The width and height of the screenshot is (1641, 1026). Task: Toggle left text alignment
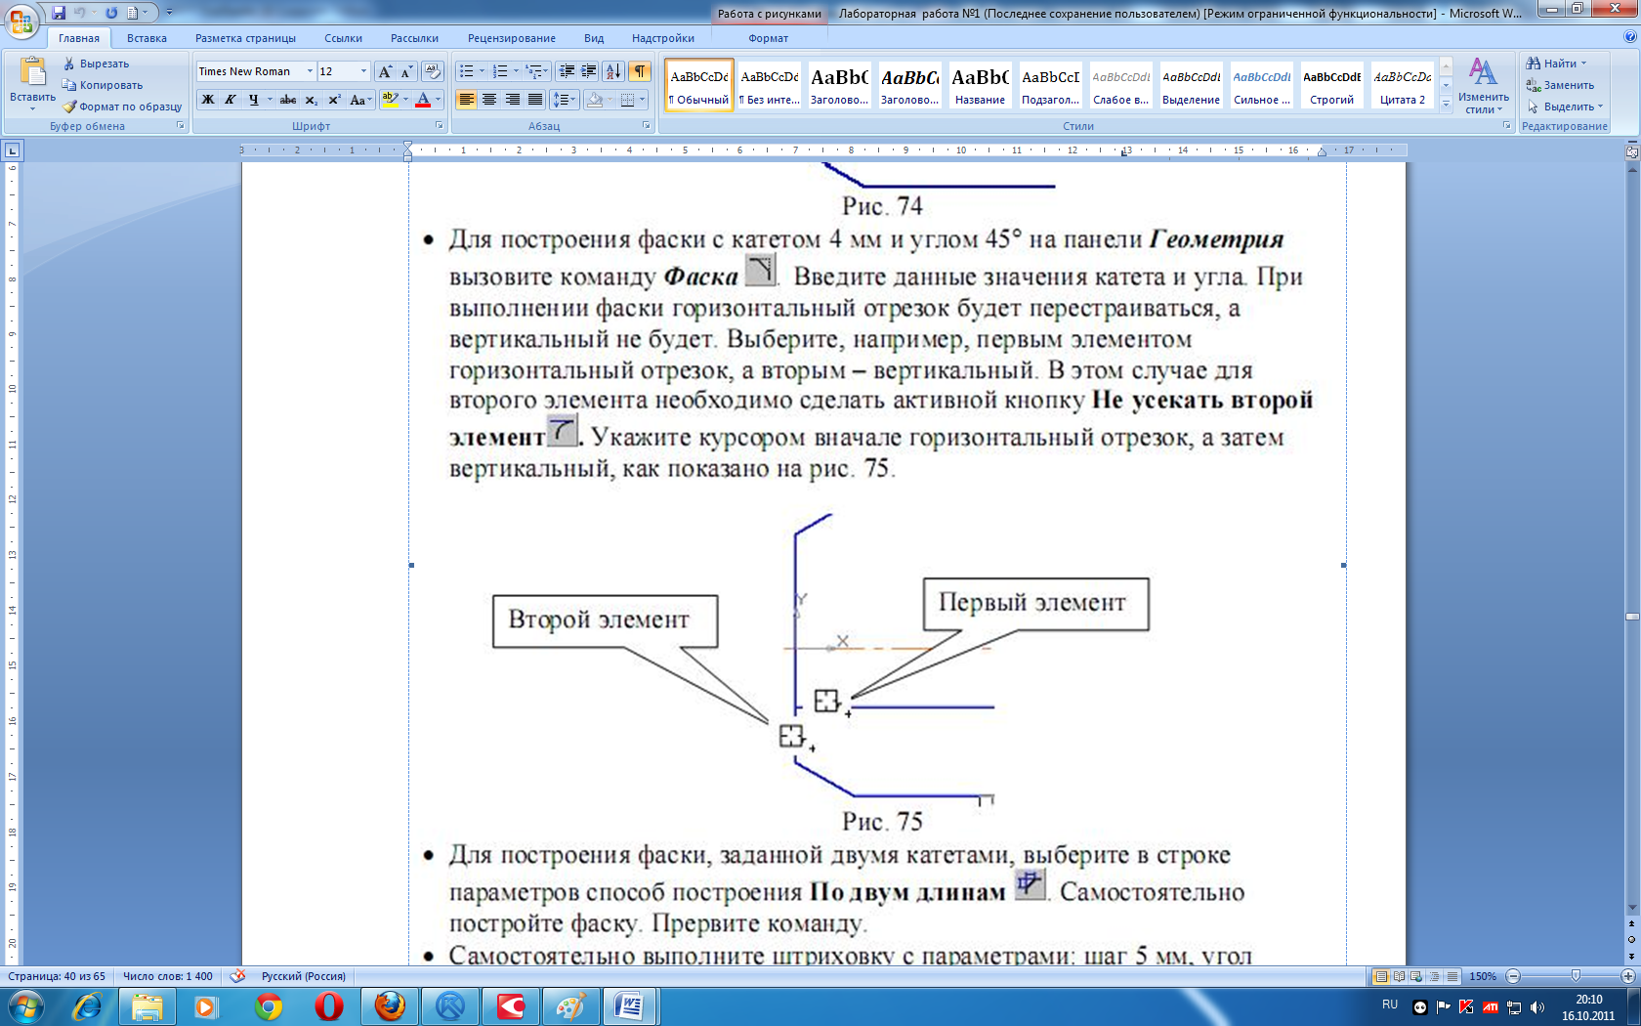pyautogui.click(x=466, y=100)
